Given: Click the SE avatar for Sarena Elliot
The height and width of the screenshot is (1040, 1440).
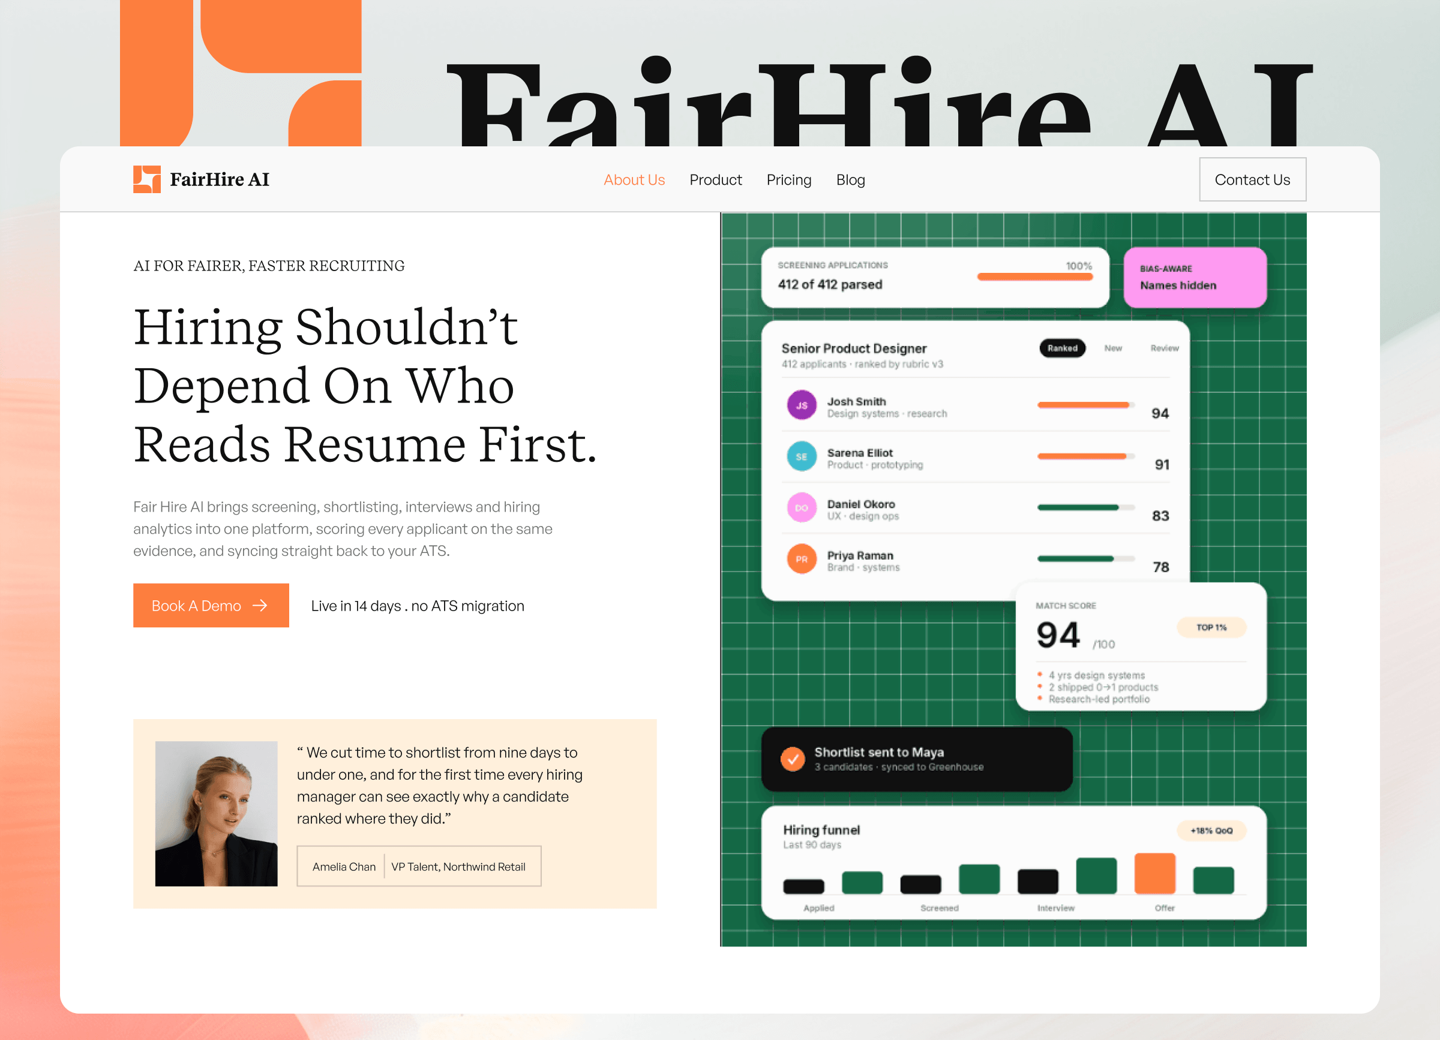Looking at the screenshot, I should (x=802, y=456).
